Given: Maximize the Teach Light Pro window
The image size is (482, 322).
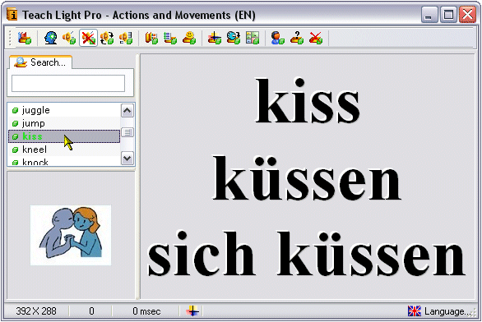Looking at the screenshot, I should pyautogui.click(x=448, y=15).
